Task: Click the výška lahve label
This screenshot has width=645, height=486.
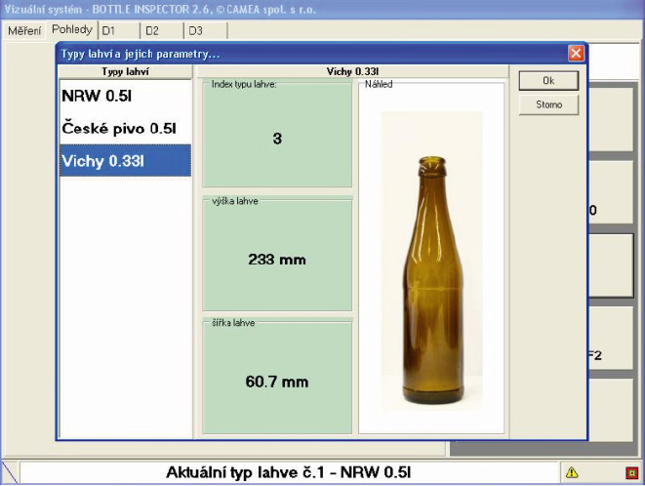Action: click(235, 201)
